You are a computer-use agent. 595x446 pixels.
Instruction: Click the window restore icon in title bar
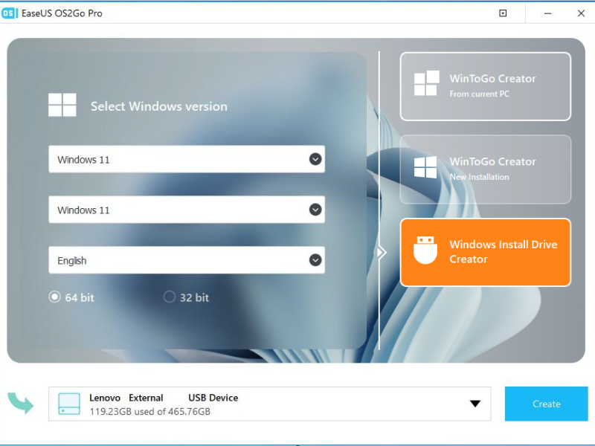(503, 13)
